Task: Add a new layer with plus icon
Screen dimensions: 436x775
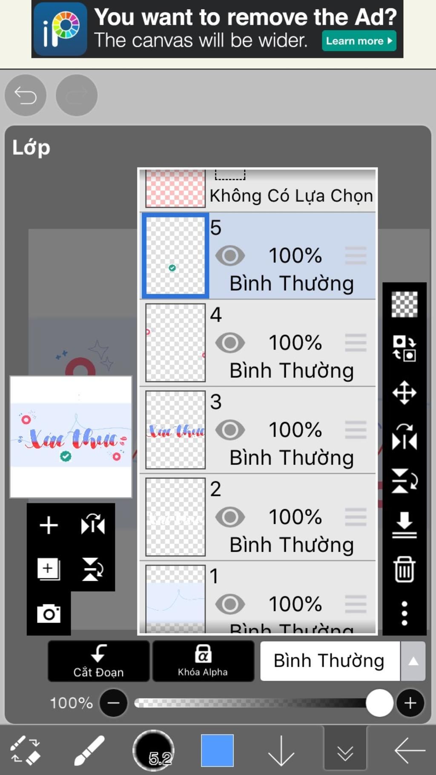Action: pyautogui.click(x=49, y=525)
